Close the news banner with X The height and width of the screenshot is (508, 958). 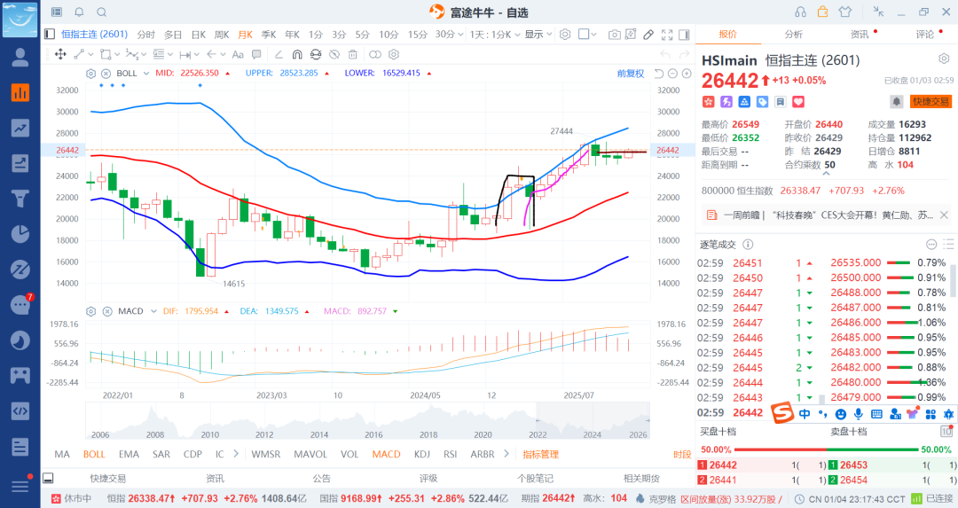tap(944, 215)
